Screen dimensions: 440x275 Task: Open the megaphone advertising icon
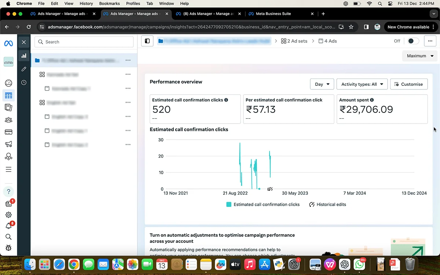point(8,144)
